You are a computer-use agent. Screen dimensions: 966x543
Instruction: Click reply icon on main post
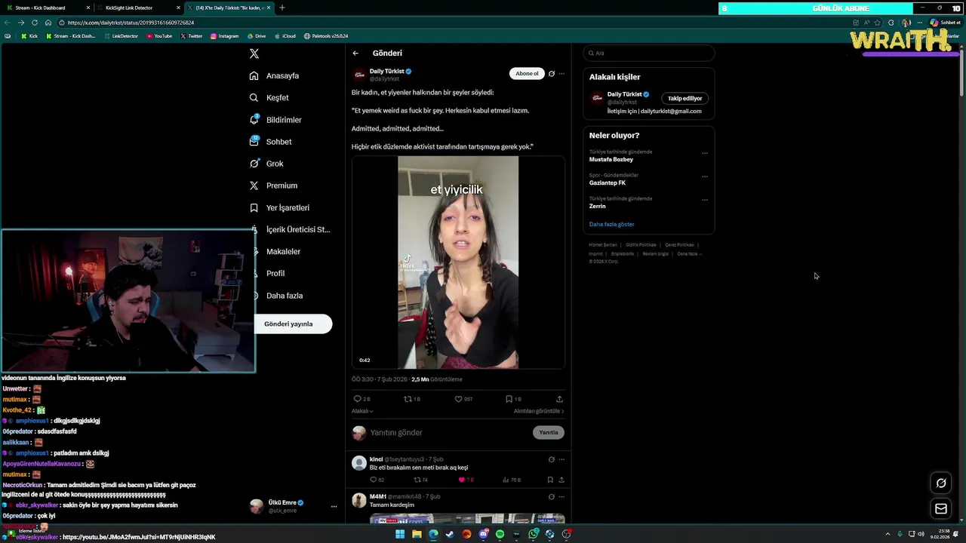coord(358,399)
